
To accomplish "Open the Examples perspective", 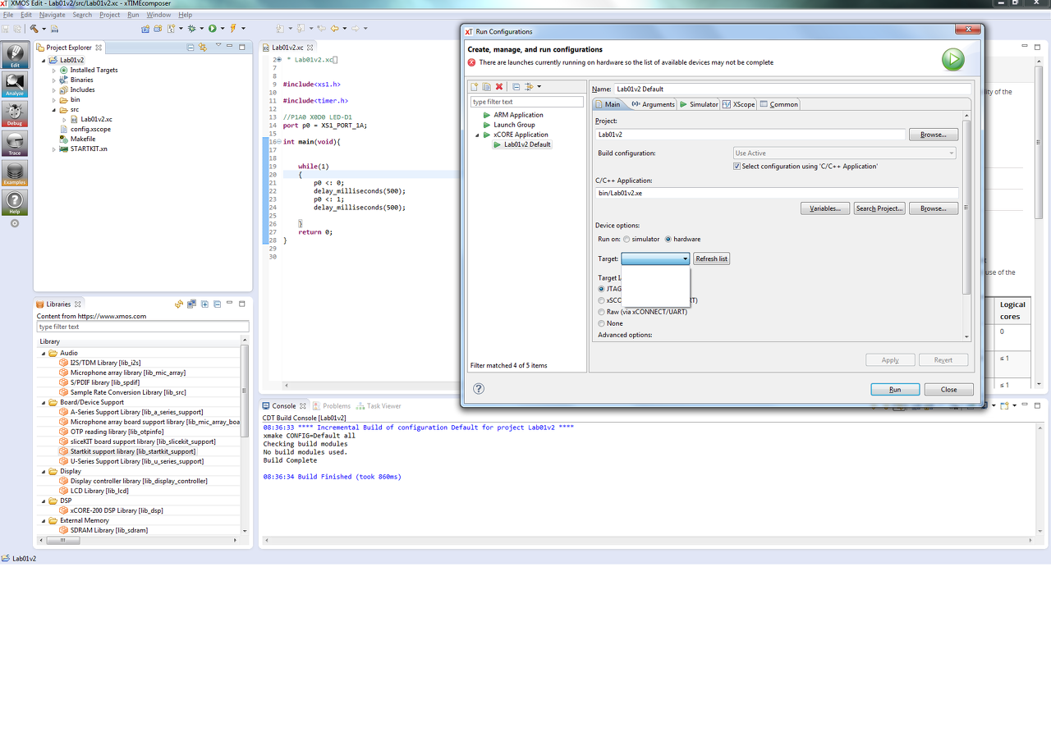I will pyautogui.click(x=16, y=174).
